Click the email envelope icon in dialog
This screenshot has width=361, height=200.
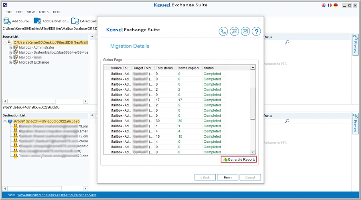[245, 31]
